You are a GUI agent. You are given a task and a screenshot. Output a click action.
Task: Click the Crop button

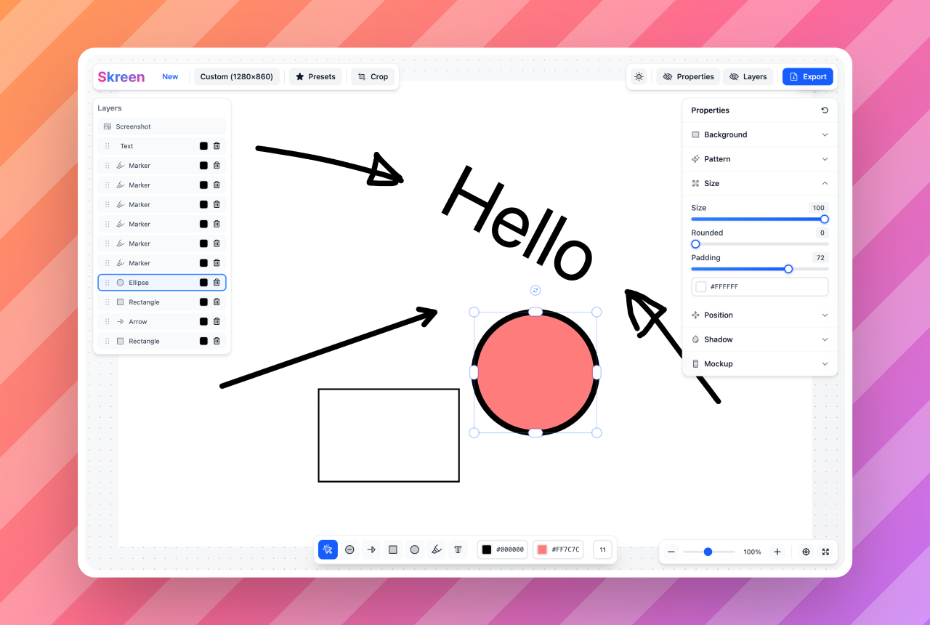373,76
